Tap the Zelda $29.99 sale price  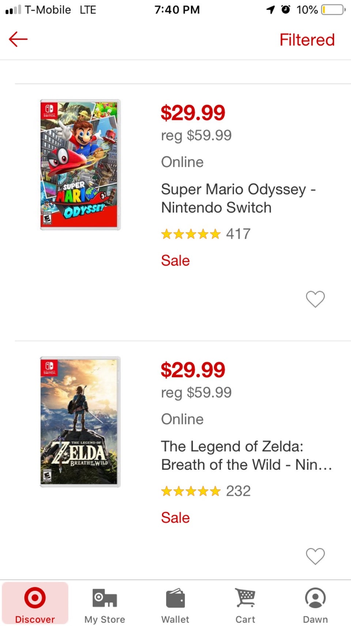pyautogui.click(x=193, y=370)
